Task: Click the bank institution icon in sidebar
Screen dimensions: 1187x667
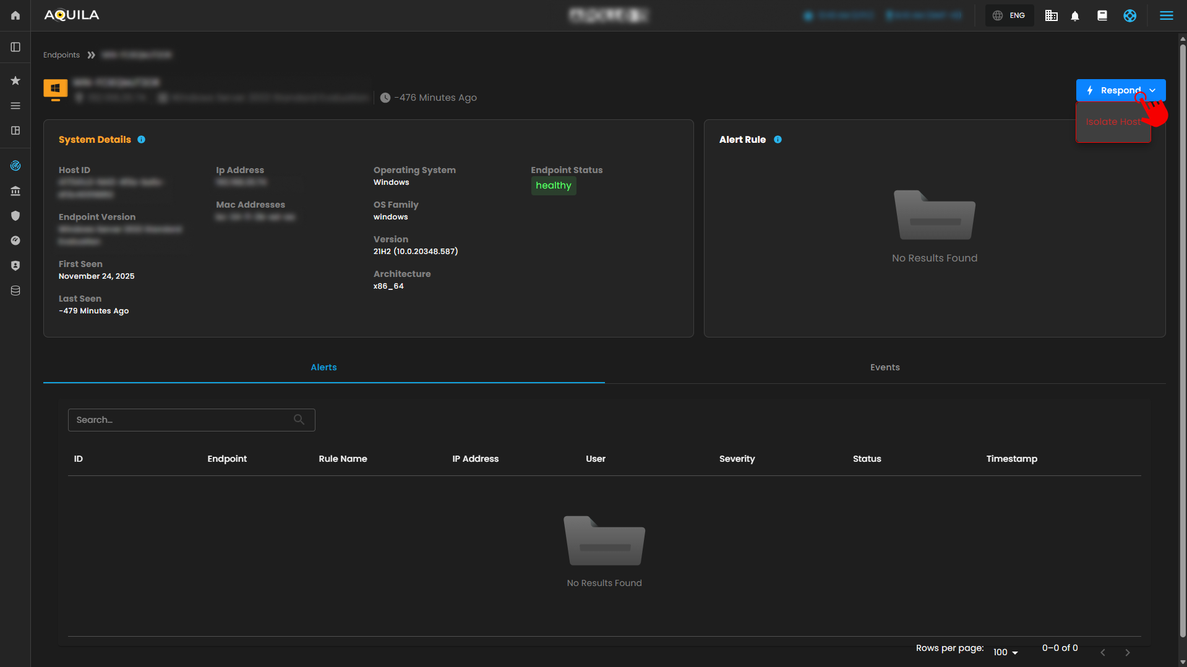Action: (x=15, y=191)
